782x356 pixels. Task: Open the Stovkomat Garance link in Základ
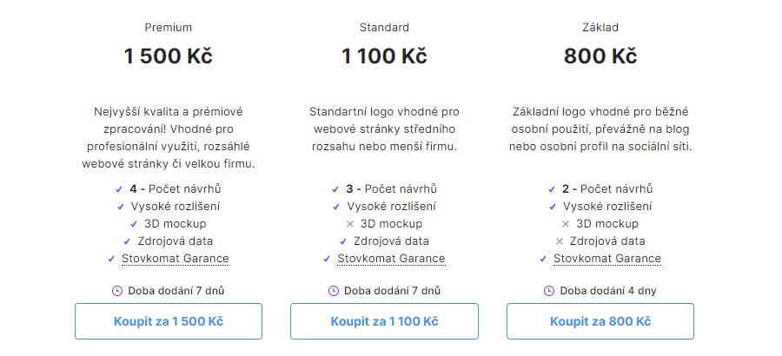[x=607, y=259]
